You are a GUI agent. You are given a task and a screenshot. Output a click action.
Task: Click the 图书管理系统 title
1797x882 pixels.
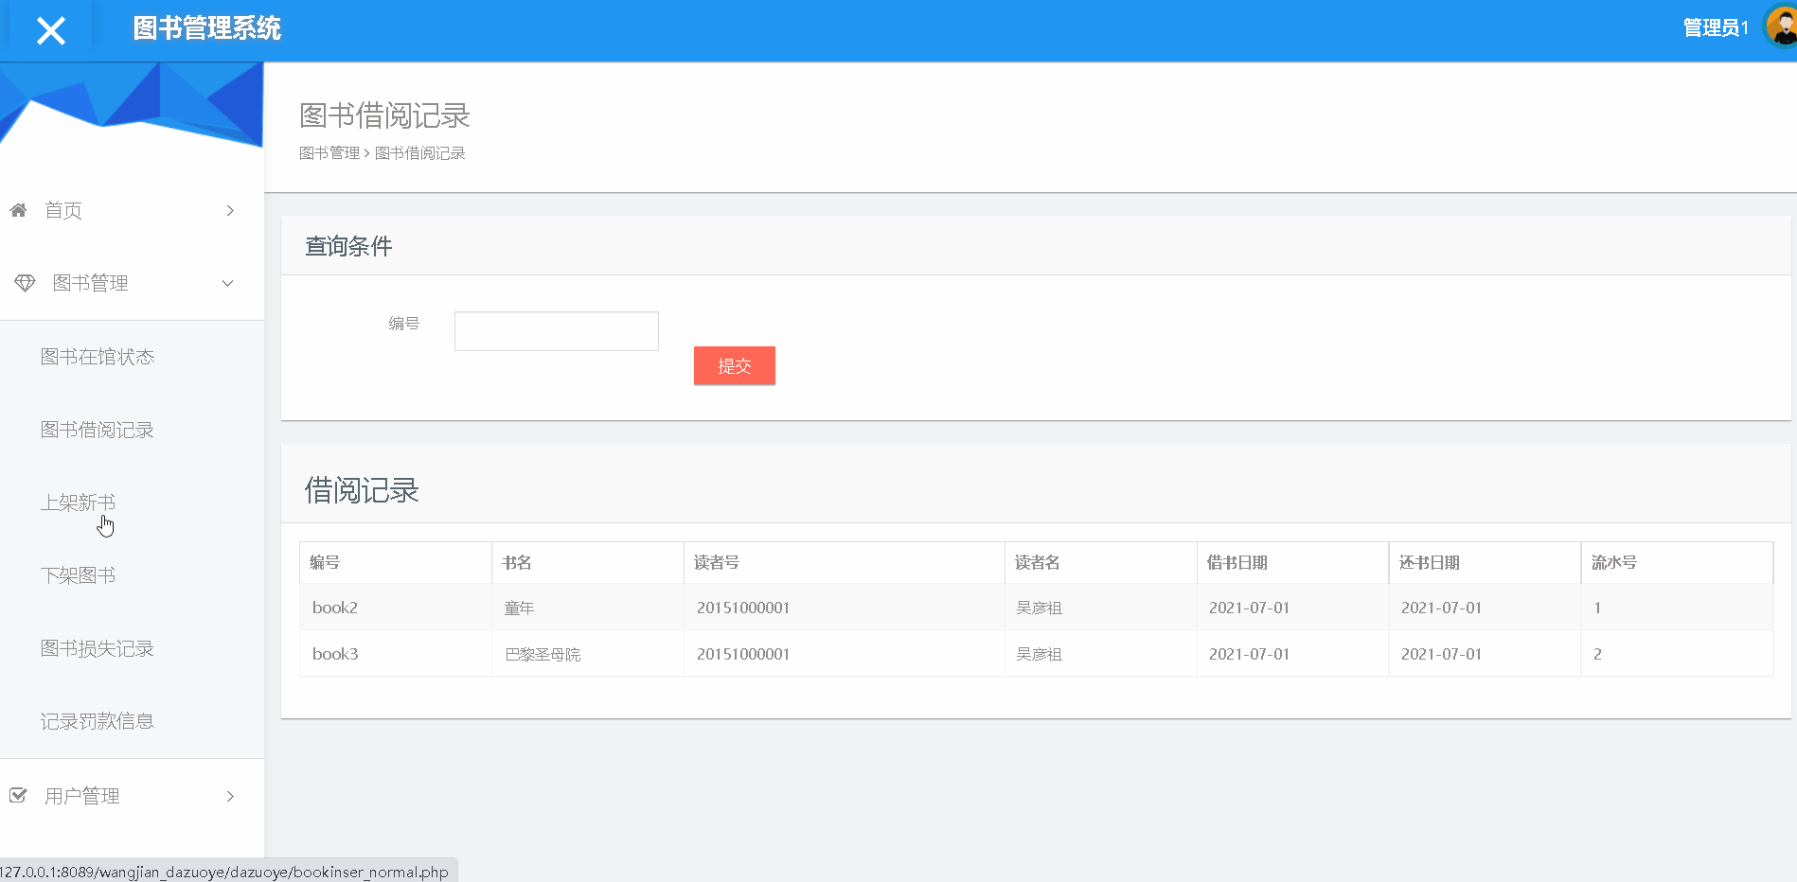pos(207,28)
